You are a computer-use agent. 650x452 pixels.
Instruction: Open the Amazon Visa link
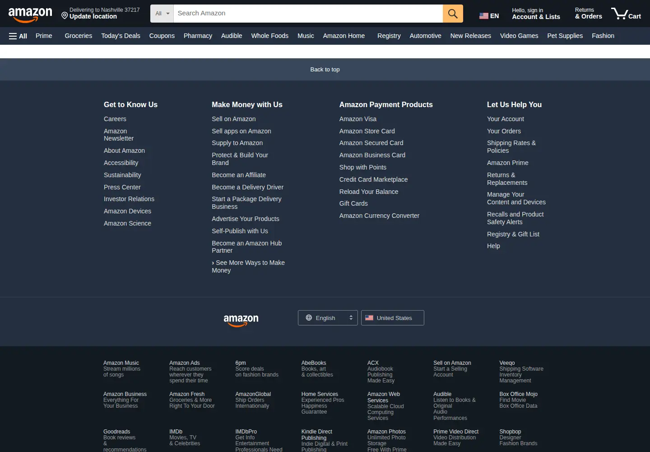[358, 119]
